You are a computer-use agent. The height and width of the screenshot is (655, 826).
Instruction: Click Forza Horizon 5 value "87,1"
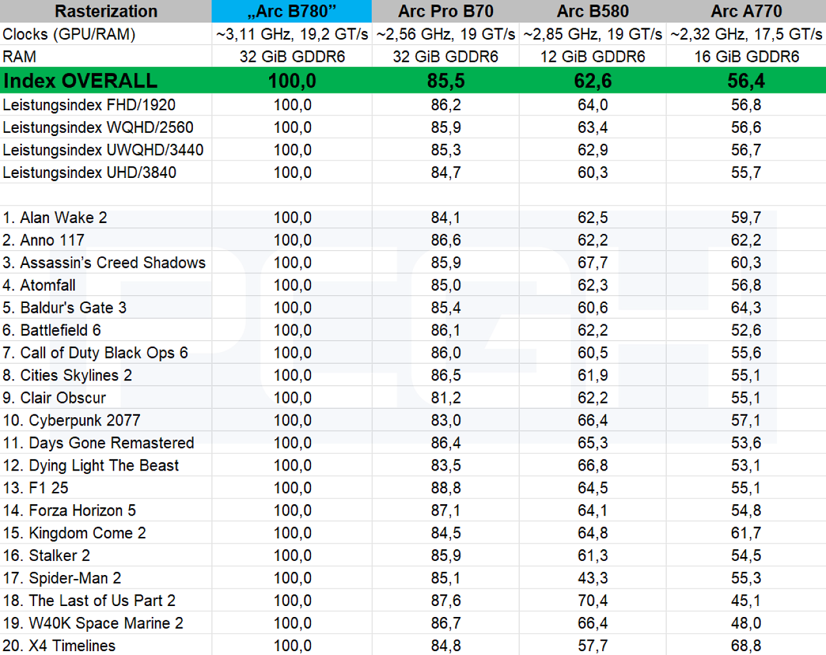click(x=445, y=511)
